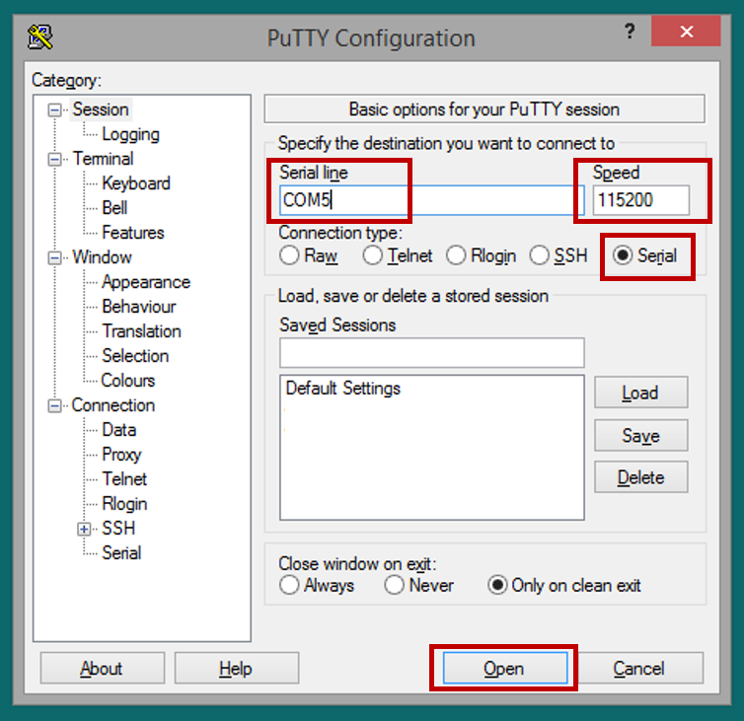Viewport: 744px width, 721px height.
Task: Open the Rlogin category in tree
Action: point(124,504)
